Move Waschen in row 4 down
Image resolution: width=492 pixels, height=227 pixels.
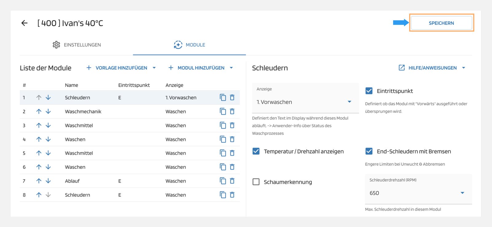point(48,139)
